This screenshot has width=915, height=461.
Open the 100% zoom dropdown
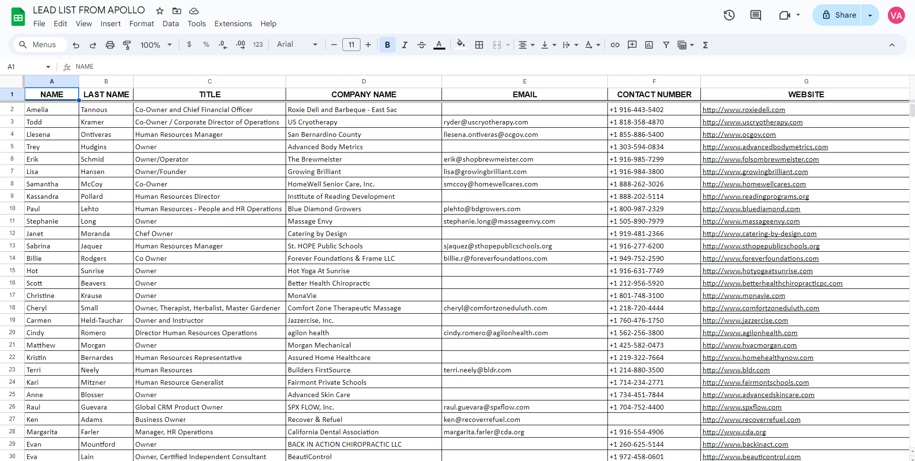(x=156, y=45)
